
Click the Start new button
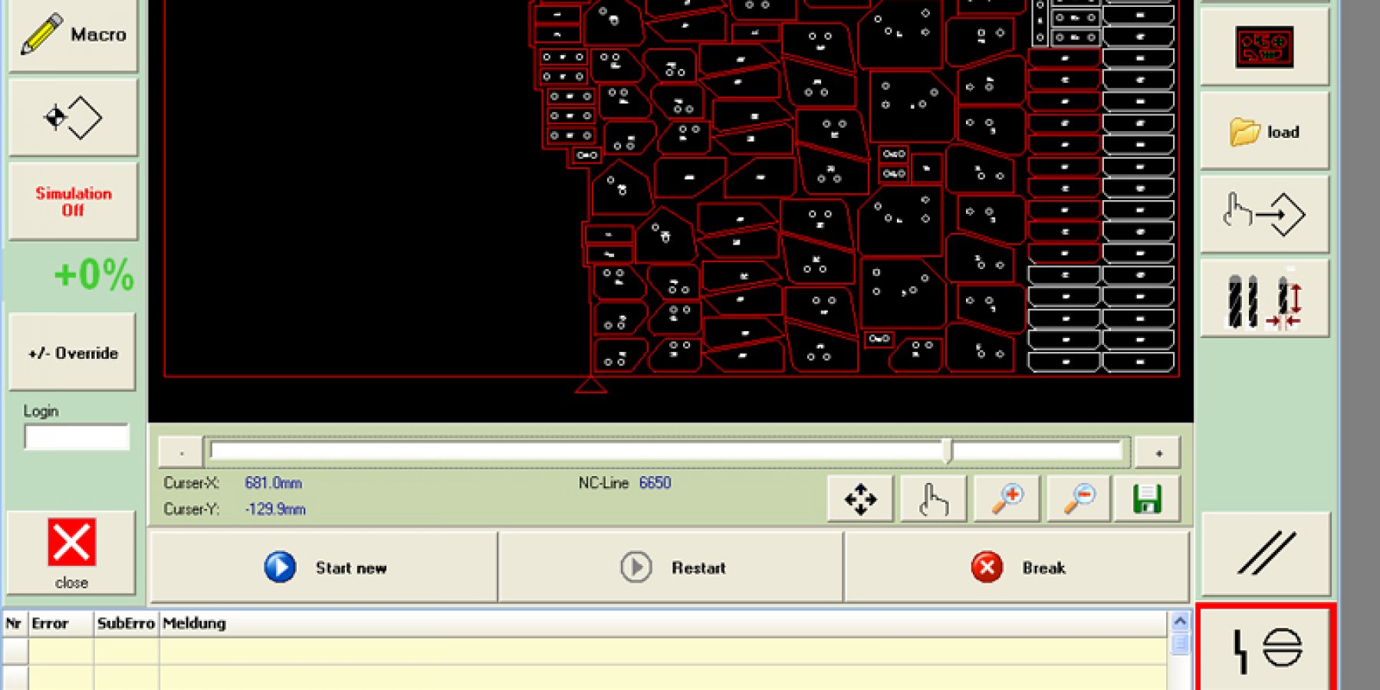pos(324,567)
